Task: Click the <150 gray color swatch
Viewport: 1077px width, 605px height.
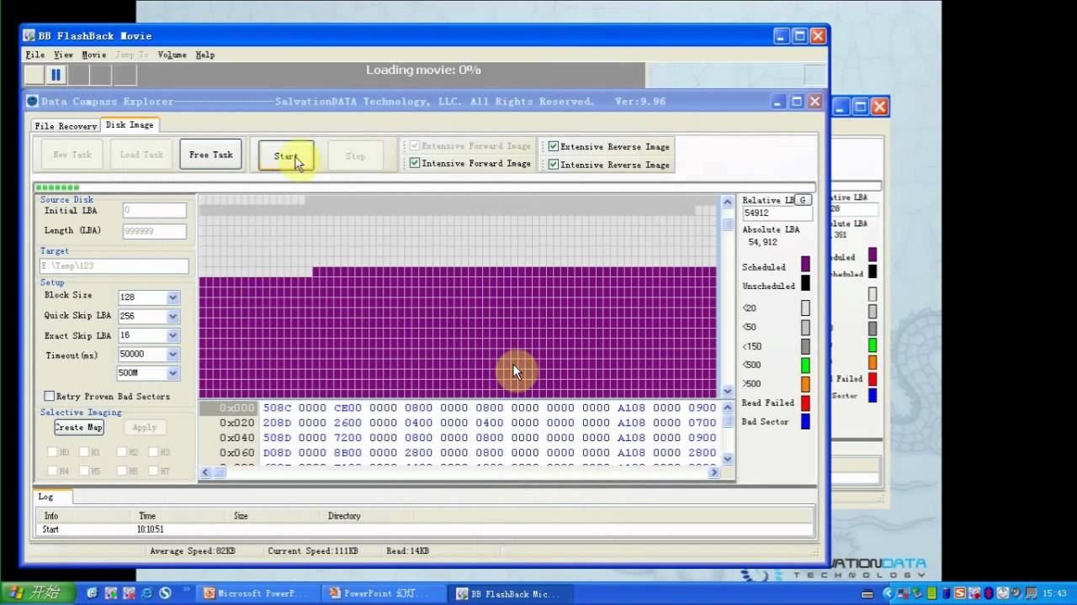Action: pos(805,346)
